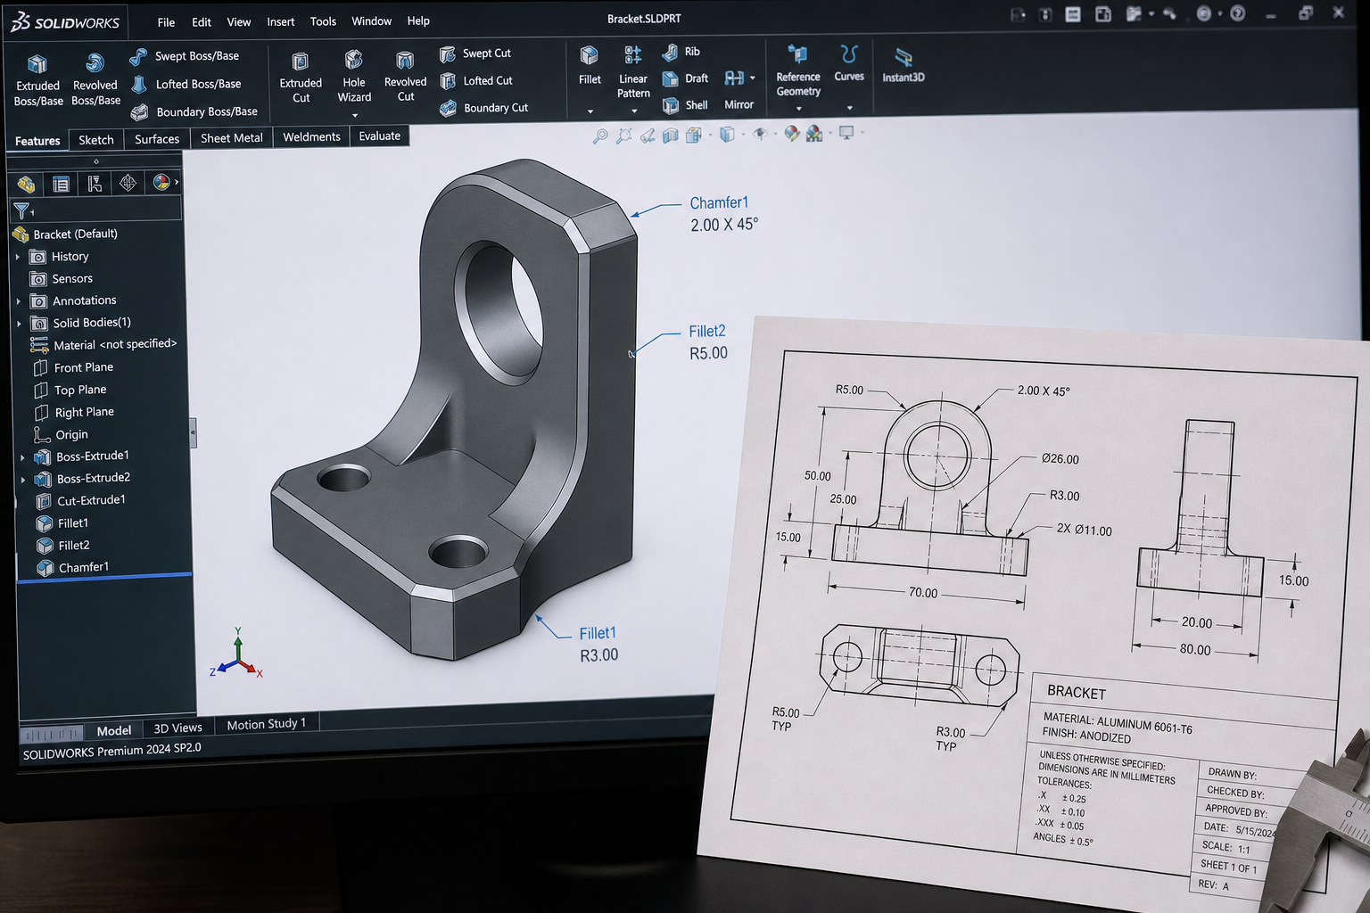1370x913 pixels.
Task: Select the Revolved Boss/Base tool
Action: pos(95,79)
